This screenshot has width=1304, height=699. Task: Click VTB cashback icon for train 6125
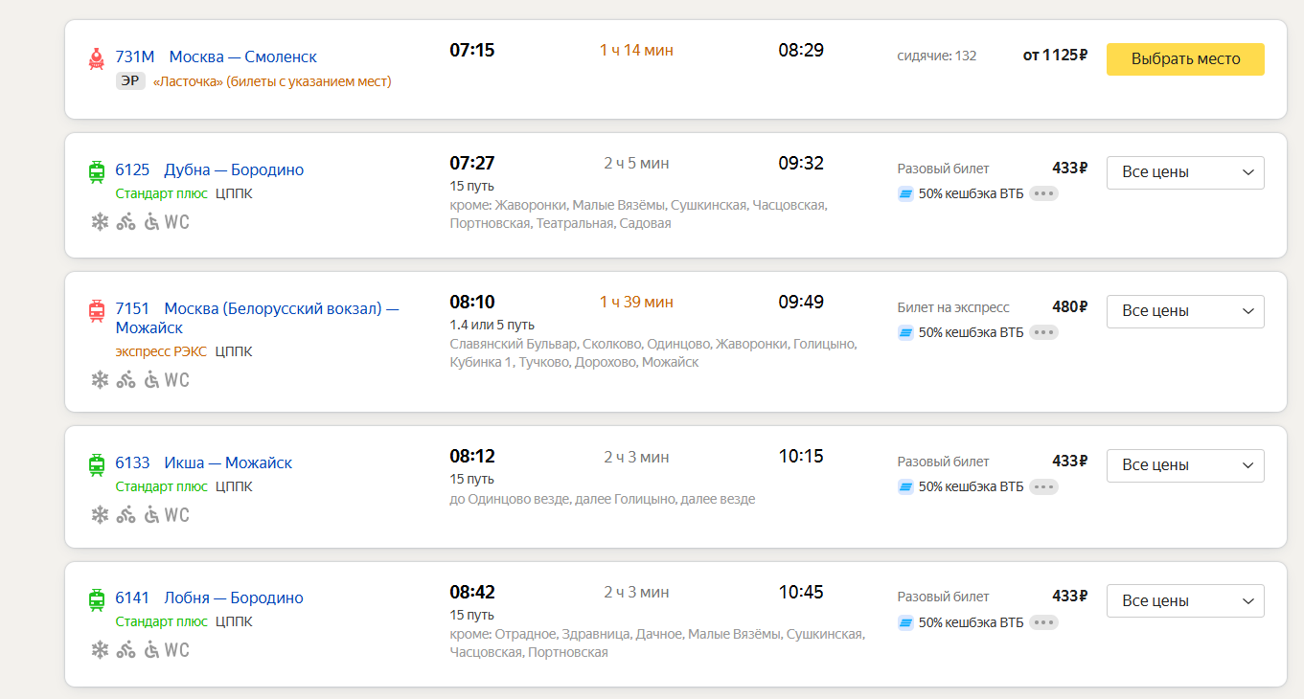[x=905, y=193]
